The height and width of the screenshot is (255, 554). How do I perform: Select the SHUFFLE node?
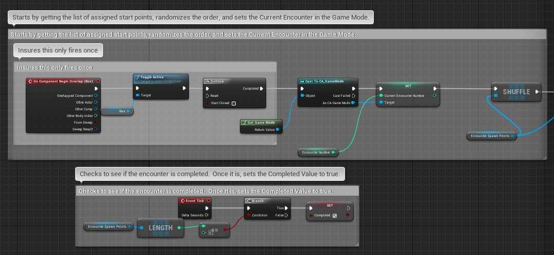pyautogui.click(x=516, y=92)
